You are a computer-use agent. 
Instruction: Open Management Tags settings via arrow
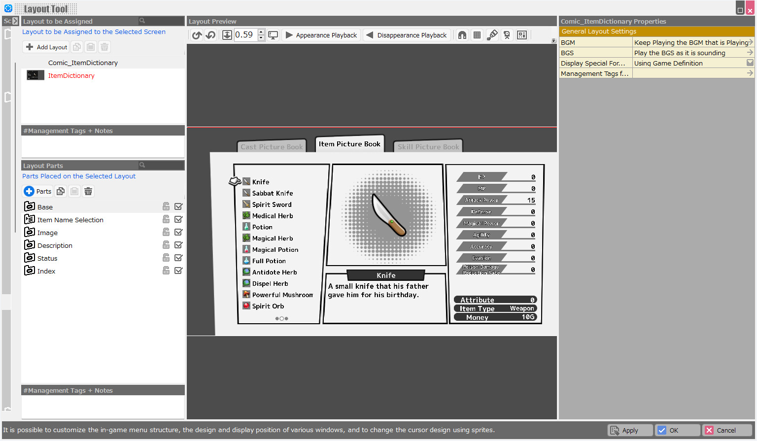click(x=750, y=73)
